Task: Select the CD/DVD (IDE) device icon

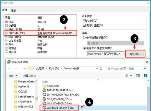Action: [x=6, y=33]
